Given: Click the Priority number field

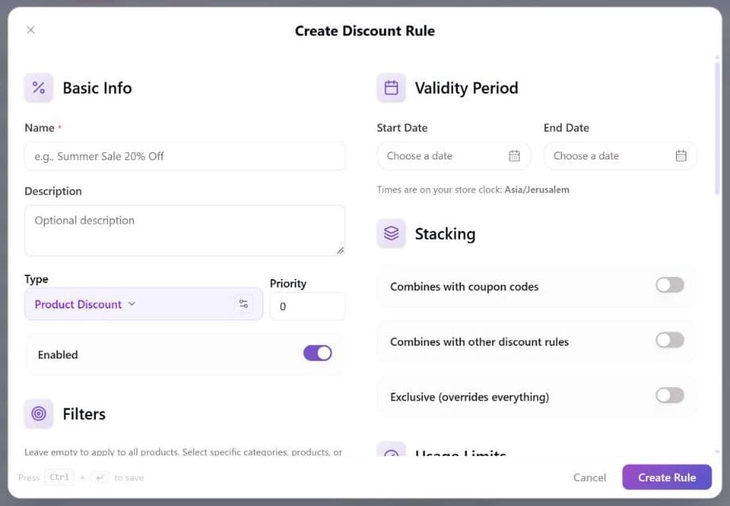Looking at the screenshot, I should [x=307, y=306].
